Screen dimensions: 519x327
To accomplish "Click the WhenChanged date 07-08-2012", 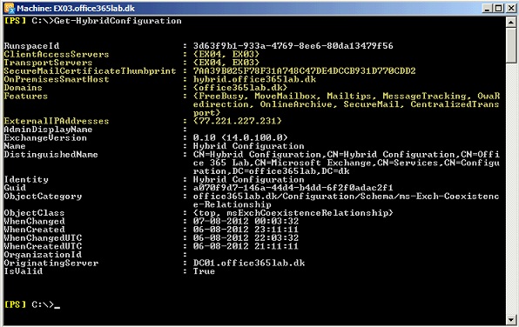I will 221,221.
